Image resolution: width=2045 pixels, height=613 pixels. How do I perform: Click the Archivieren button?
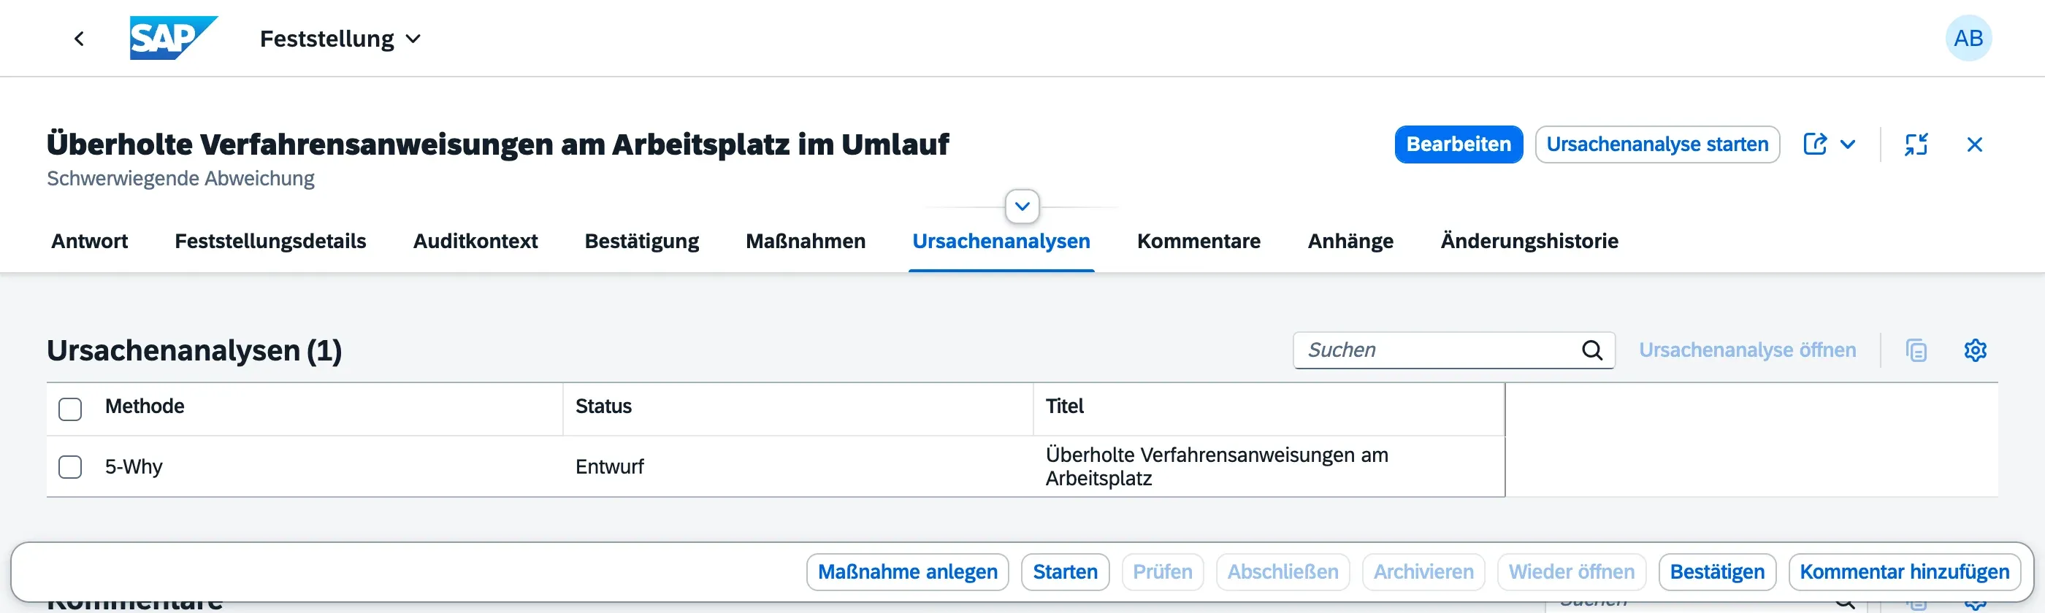1423,571
